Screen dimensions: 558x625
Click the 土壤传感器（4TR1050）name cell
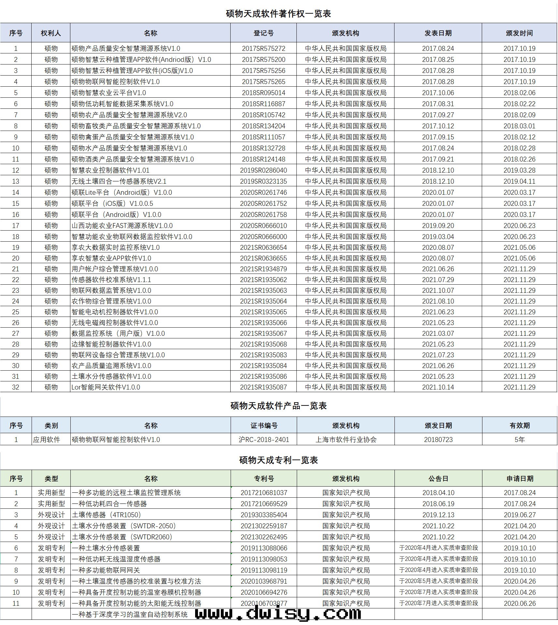(106, 515)
